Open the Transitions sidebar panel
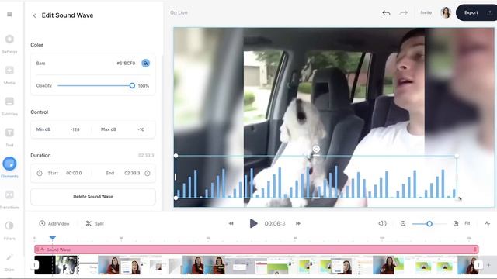497x279 pixels. [9, 199]
